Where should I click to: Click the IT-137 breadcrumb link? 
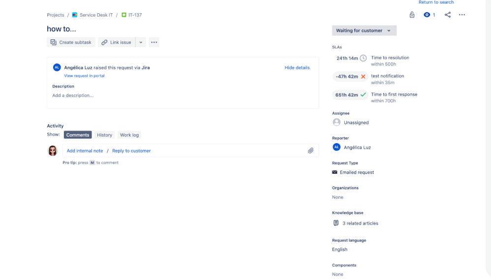(x=135, y=15)
